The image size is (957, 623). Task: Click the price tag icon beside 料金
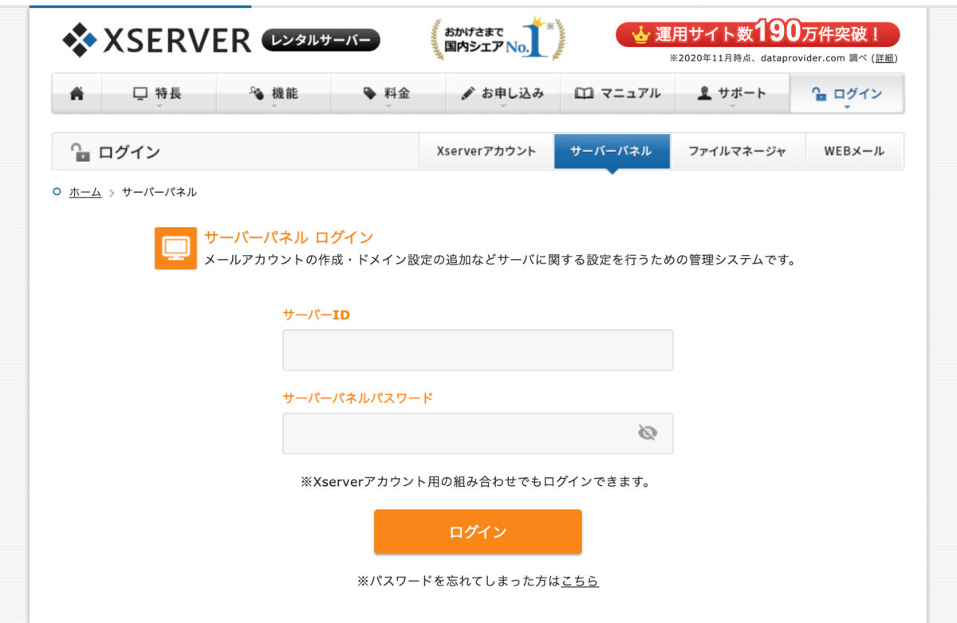369,93
